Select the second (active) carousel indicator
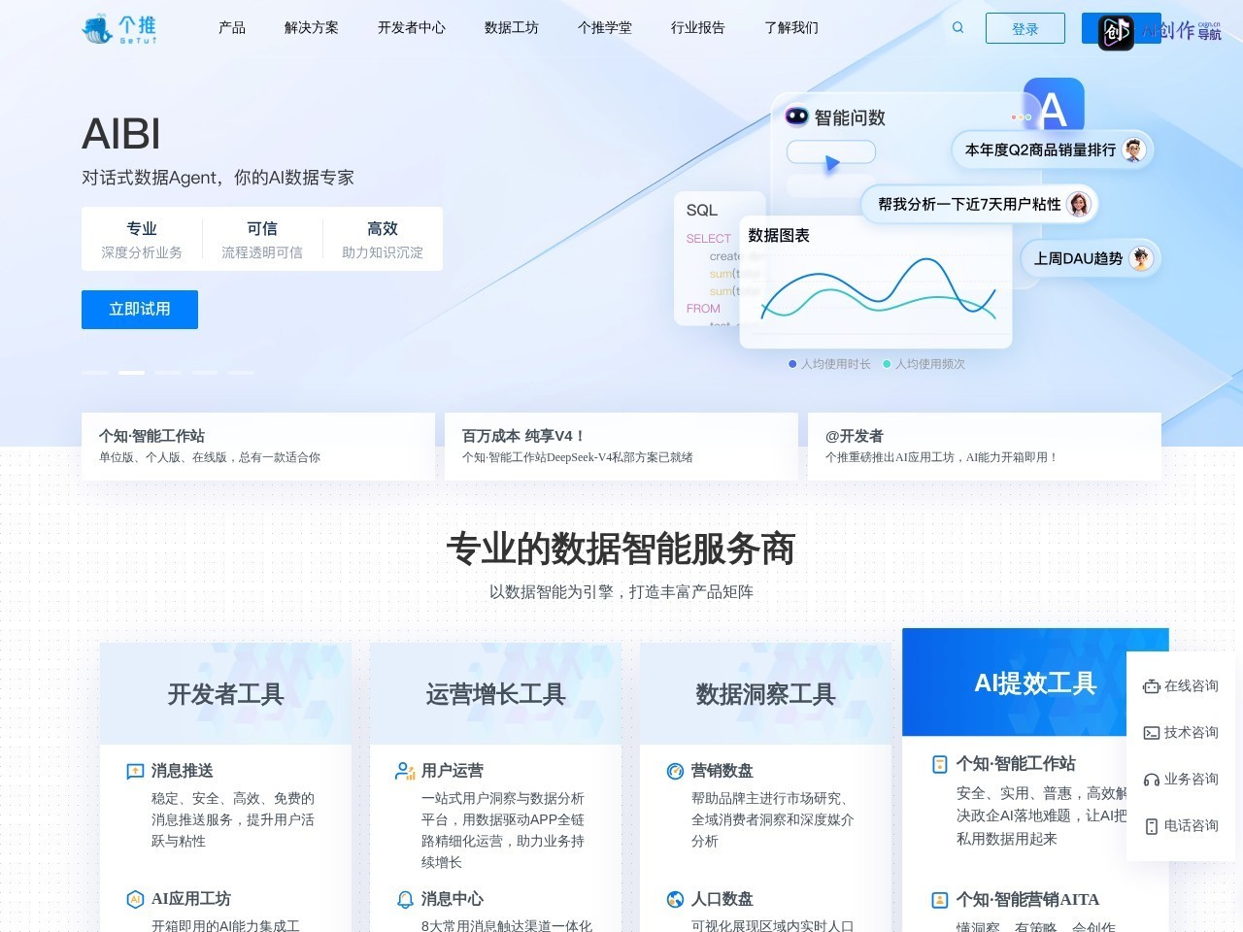This screenshot has height=932, width=1243. 132,373
